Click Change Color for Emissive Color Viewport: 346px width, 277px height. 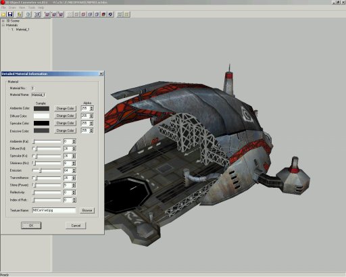(x=65, y=130)
